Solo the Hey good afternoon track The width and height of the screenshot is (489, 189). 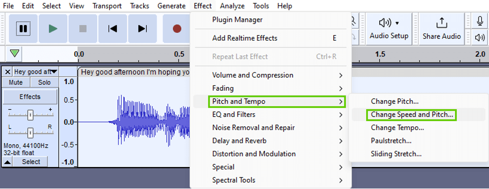[44, 82]
